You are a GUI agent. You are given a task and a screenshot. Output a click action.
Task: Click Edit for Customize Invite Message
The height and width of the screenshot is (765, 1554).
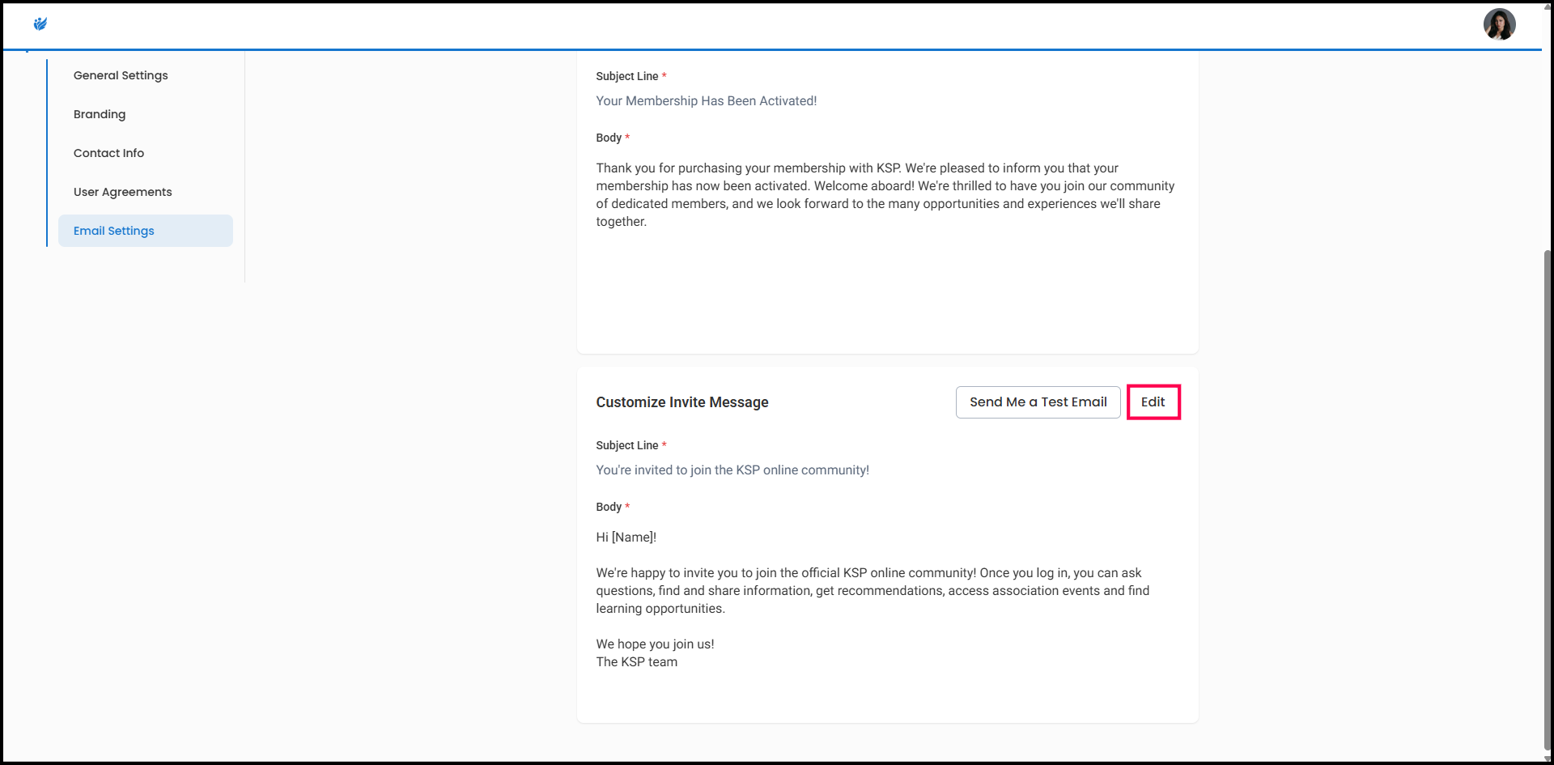1153,402
